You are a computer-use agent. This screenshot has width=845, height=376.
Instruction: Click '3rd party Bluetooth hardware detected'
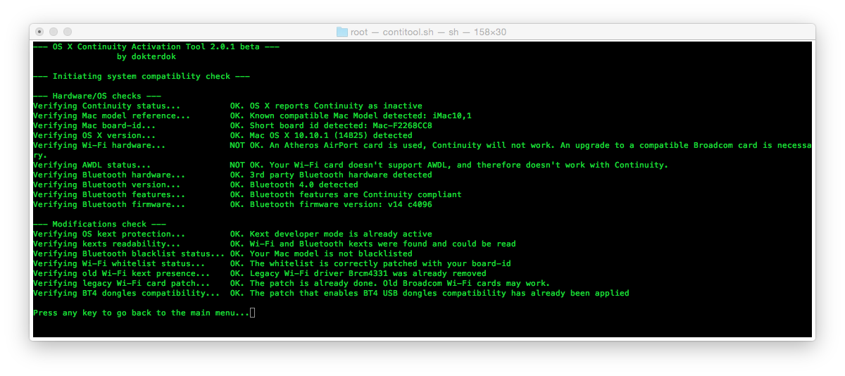coord(341,175)
